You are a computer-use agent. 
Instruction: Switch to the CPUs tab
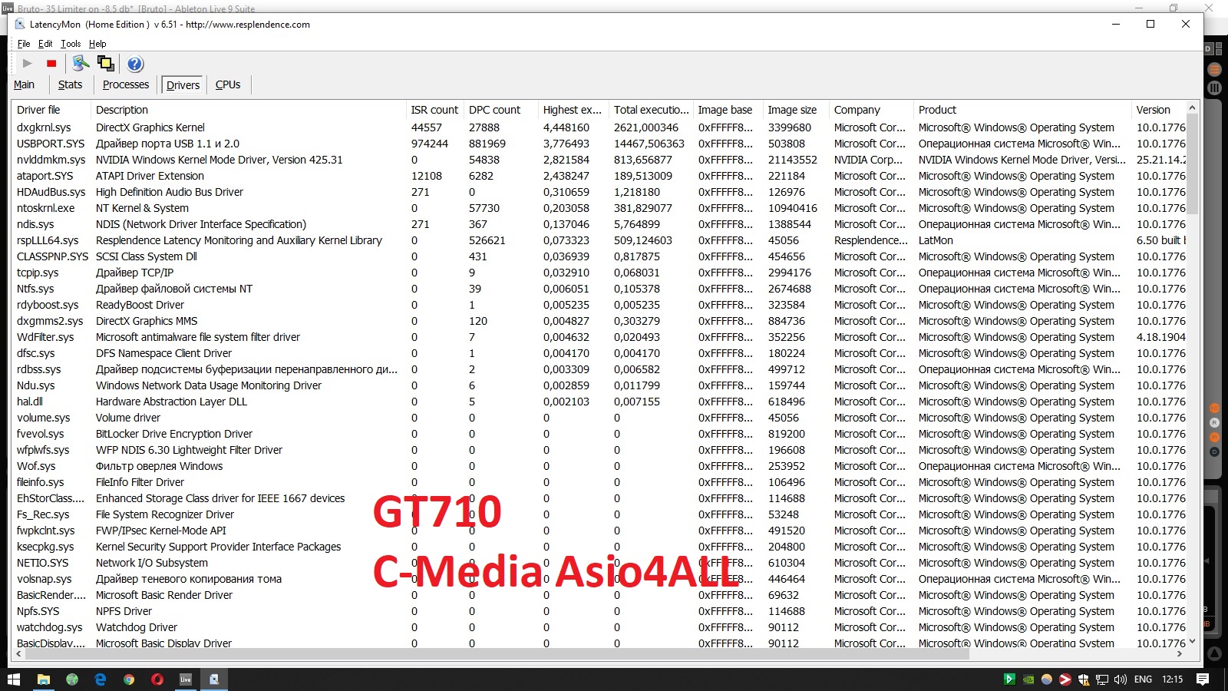pyautogui.click(x=228, y=84)
